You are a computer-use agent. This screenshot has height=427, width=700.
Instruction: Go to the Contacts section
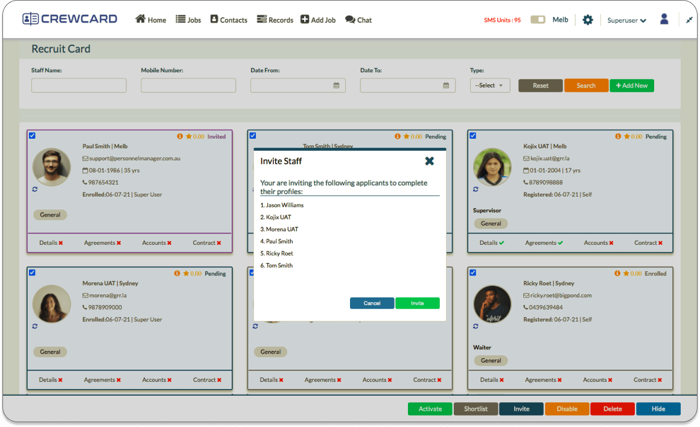click(228, 19)
